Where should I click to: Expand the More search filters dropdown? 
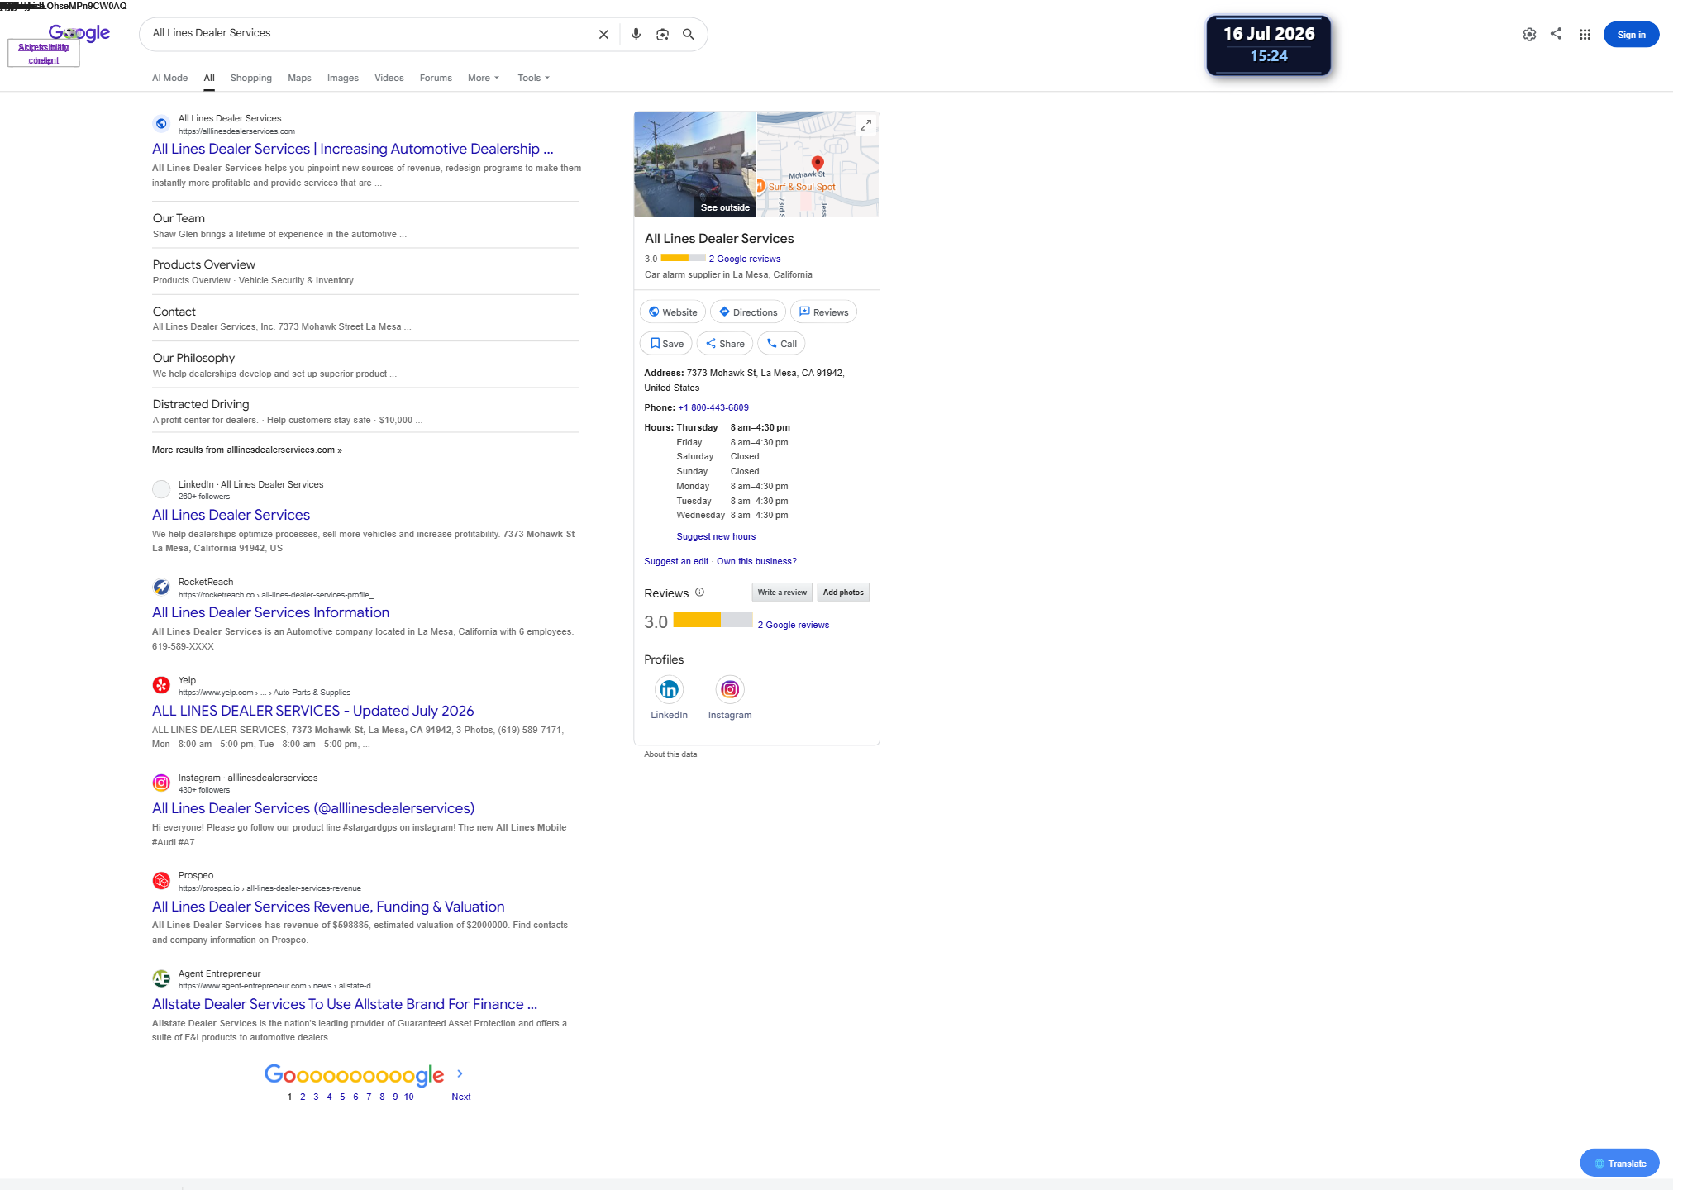484,78
